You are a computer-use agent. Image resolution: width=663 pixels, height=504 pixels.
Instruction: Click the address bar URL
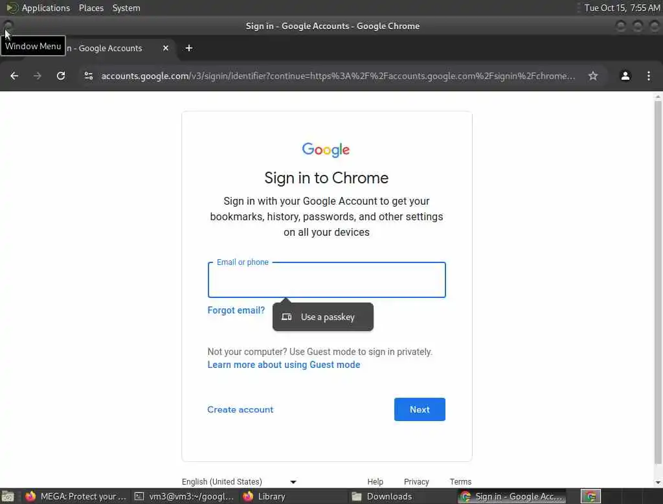(338, 76)
